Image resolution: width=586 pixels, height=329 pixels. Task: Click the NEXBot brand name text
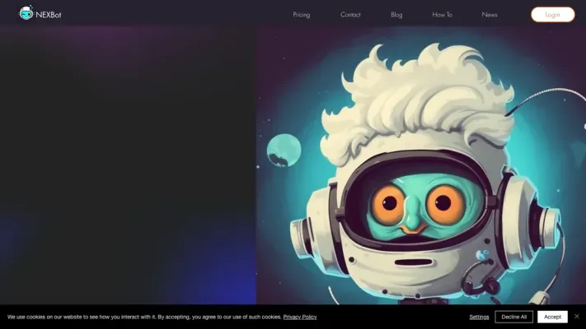[48, 15]
